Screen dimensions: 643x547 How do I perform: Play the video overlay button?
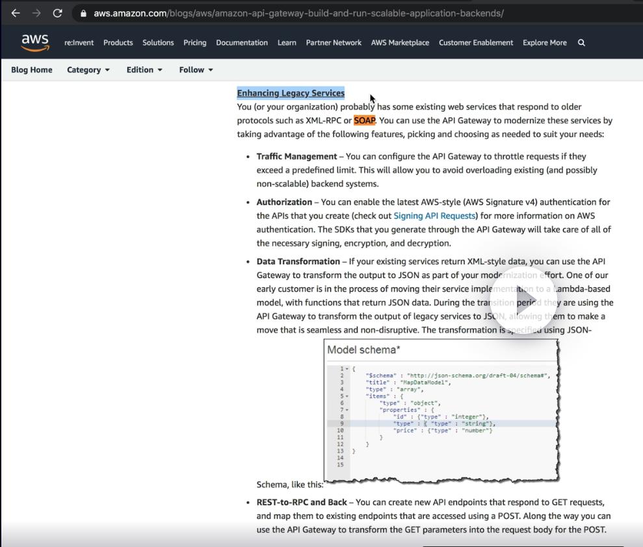[x=523, y=299]
